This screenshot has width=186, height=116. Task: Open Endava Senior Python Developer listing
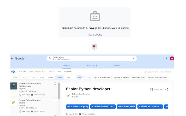coord(34,106)
